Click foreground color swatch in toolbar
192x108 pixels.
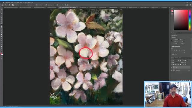click(x=1, y=53)
